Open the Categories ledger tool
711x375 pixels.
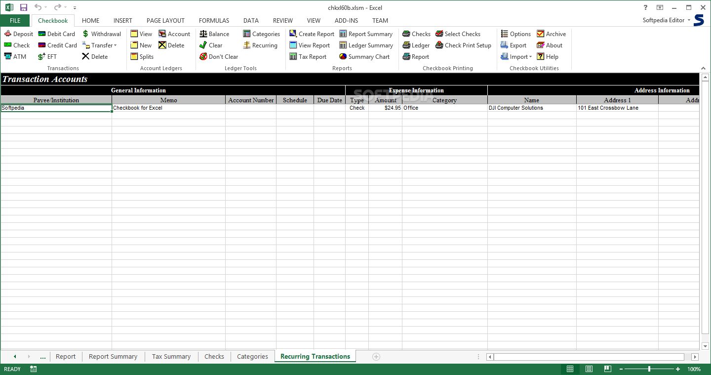pos(261,34)
